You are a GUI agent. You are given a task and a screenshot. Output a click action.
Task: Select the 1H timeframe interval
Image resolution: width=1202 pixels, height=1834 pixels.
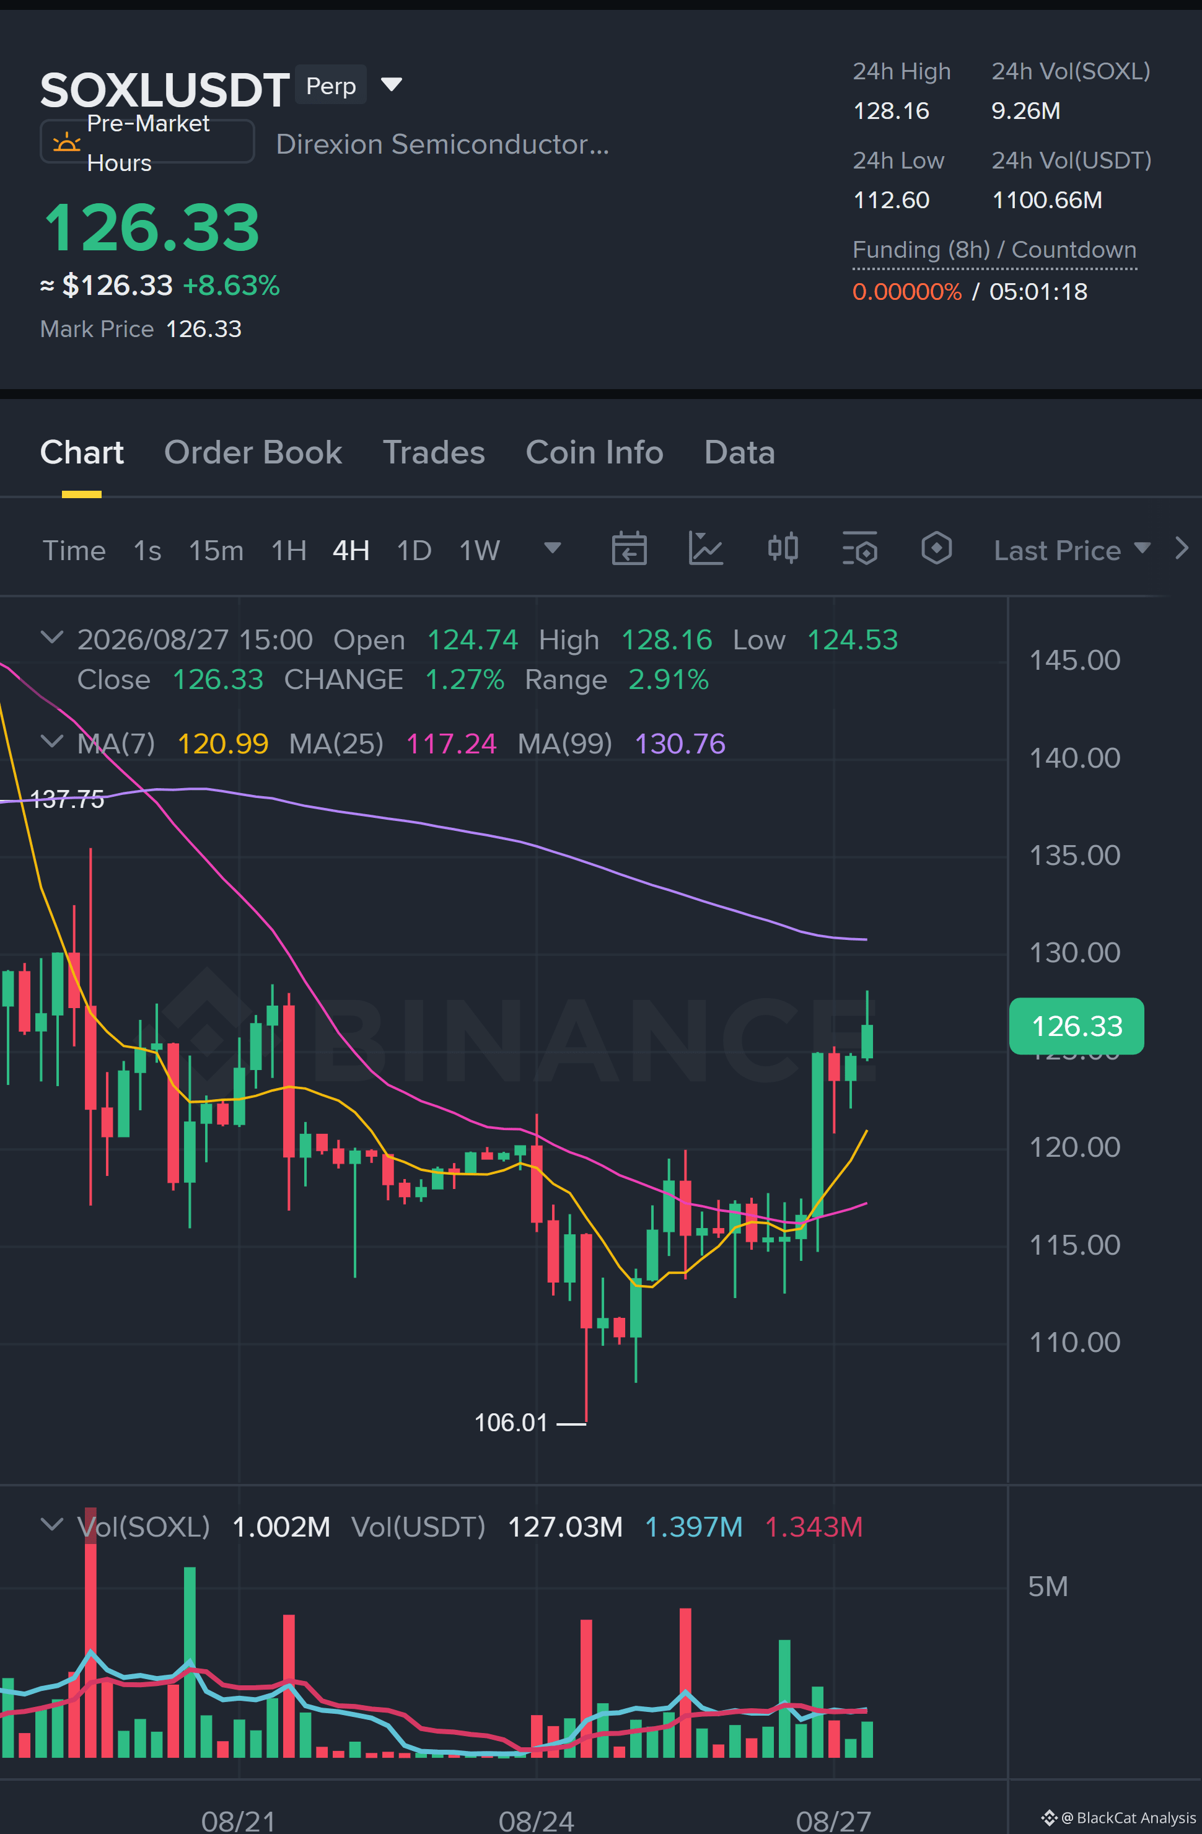click(289, 550)
